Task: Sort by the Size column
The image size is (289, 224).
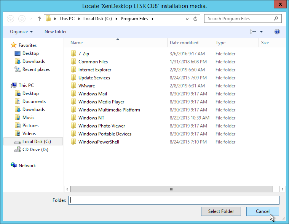Action: 272,43
